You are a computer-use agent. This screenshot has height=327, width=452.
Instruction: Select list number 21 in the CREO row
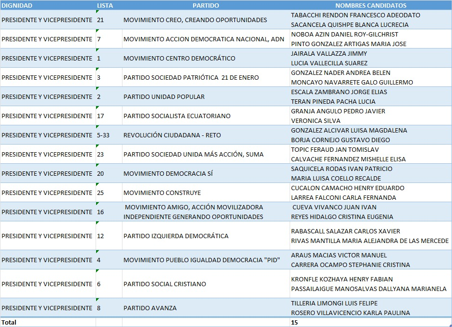coord(100,20)
